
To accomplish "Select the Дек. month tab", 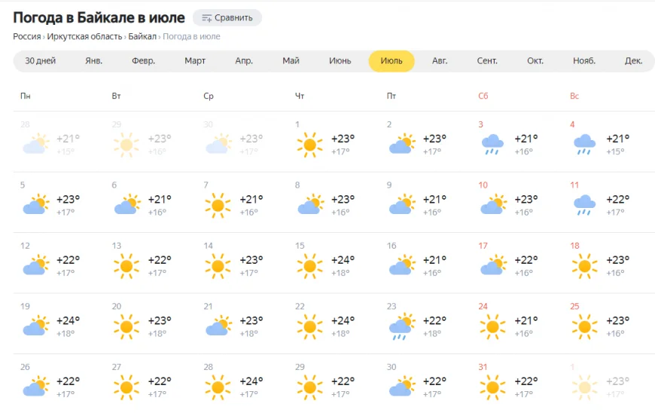I will point(633,61).
